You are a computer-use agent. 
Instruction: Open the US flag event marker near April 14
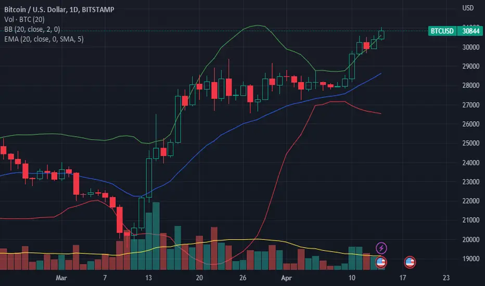pyautogui.click(x=381, y=262)
